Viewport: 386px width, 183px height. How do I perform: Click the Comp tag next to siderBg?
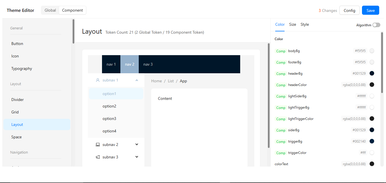pos(281,130)
